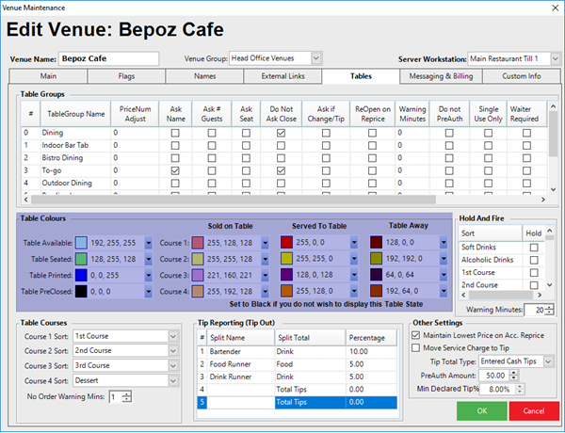
Task: Enable Waiter Required for Outdoor Dining
Action: coord(526,183)
